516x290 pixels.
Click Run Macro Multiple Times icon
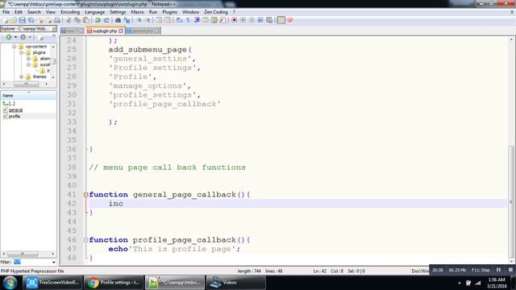[260, 20]
